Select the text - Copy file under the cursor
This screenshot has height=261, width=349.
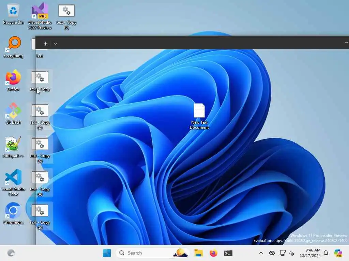(40, 81)
